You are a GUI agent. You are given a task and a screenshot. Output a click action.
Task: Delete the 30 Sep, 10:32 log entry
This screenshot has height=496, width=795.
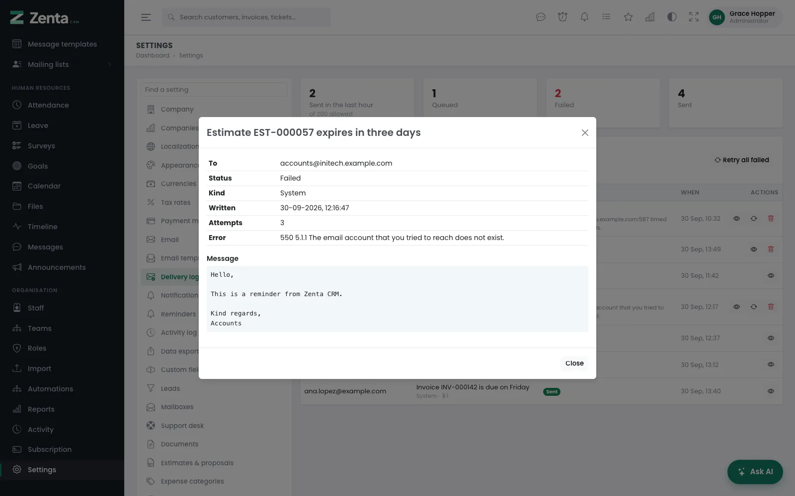[771, 219]
